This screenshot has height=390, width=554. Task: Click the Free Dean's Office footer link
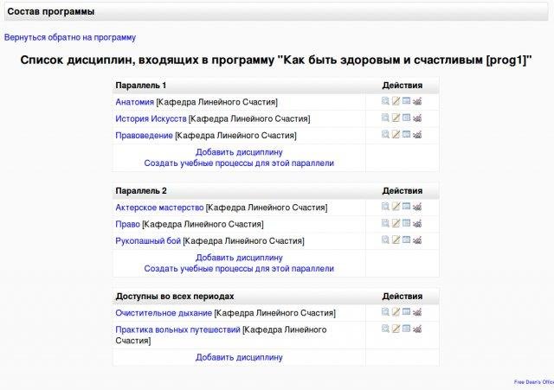pos(534,382)
